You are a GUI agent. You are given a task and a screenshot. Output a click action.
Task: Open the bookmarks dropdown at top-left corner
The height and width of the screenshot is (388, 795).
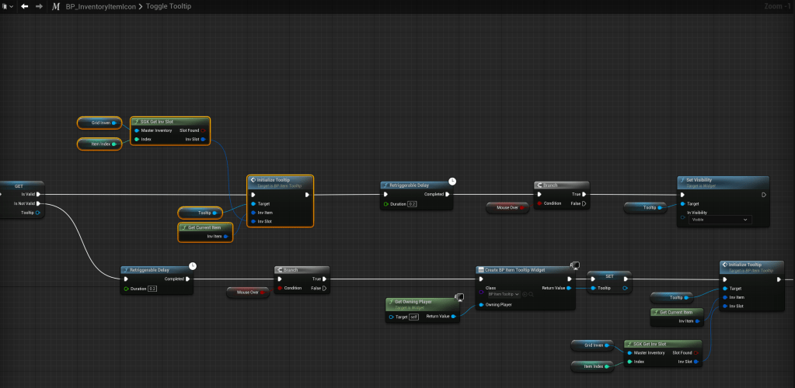8,6
